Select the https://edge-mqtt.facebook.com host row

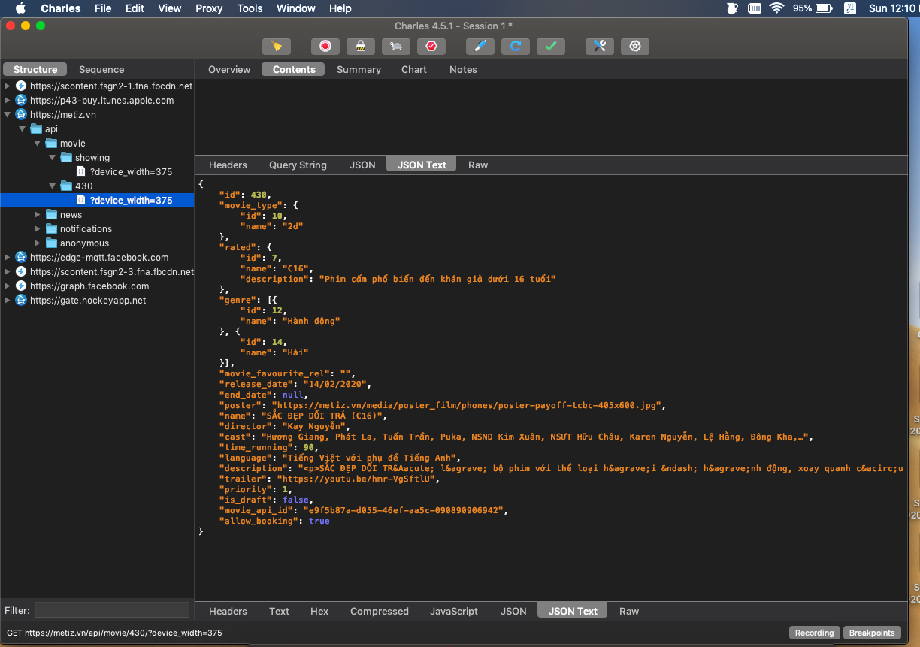point(99,258)
